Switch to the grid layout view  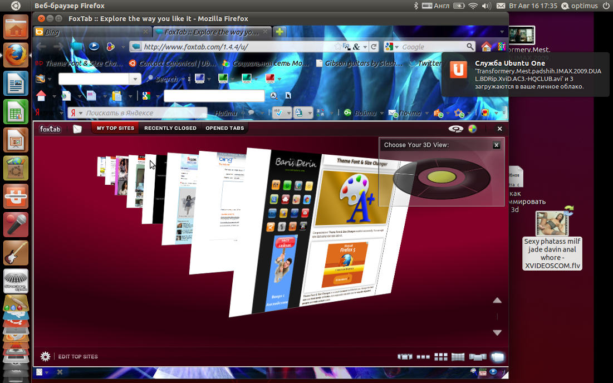pos(440,356)
